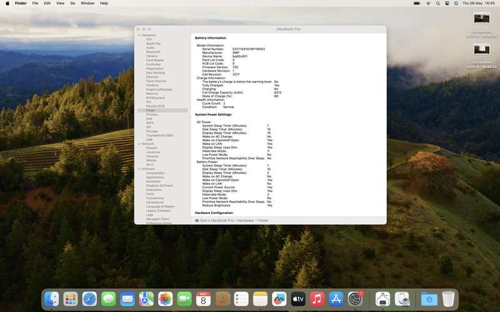Screen dimensions: 500x312
Task: Select Firewall under Network
Action: click(152, 148)
